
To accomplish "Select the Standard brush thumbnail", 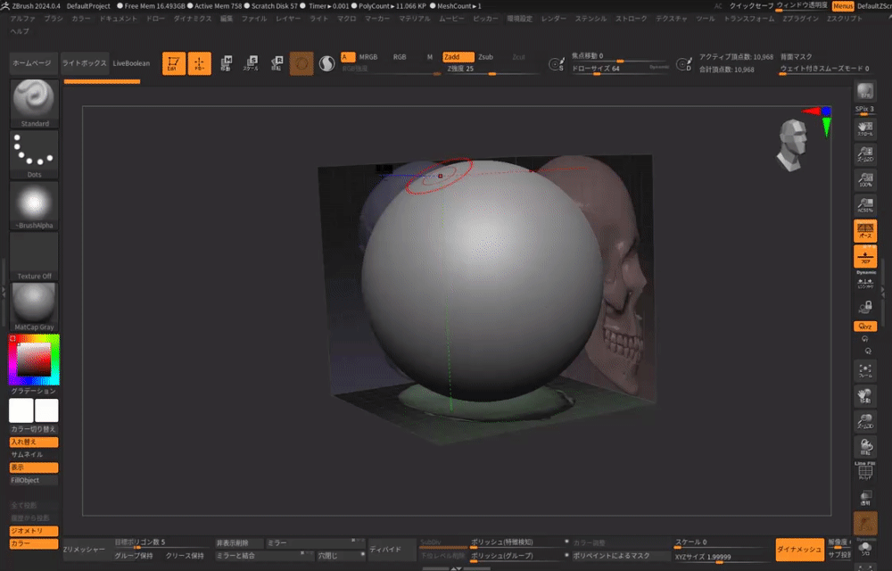I will [x=35, y=100].
